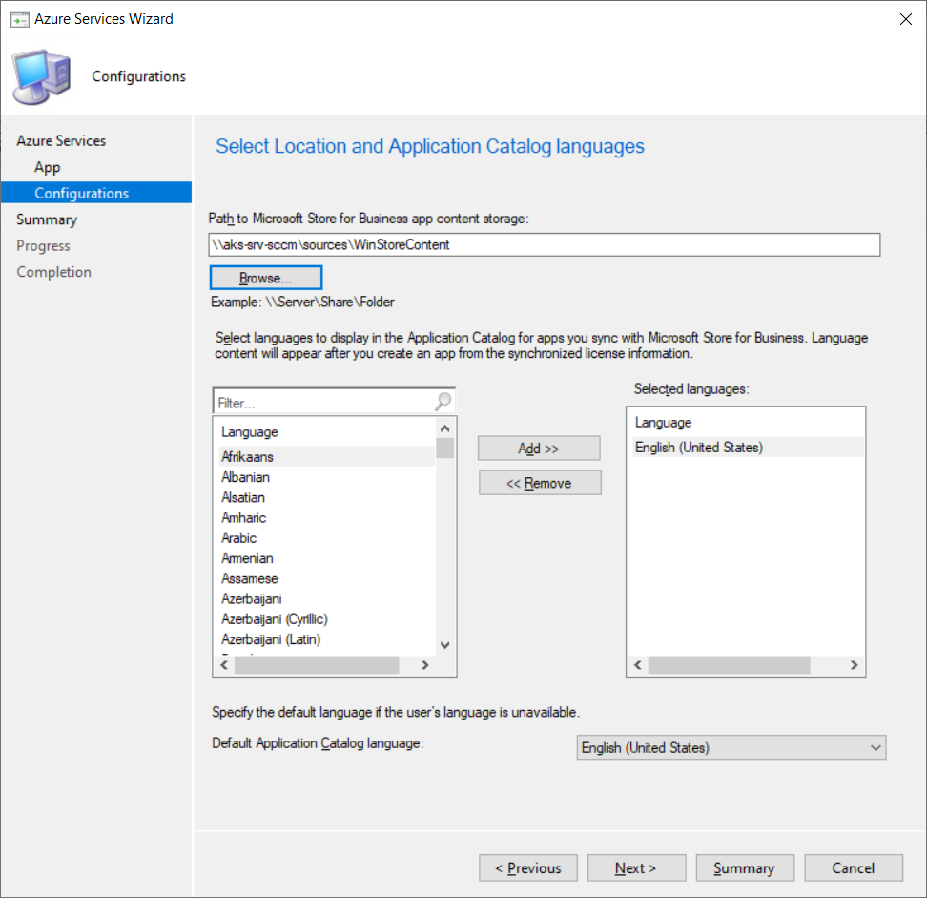The image size is (927, 898).
Task: Select English (United States) in Selected languages
Action: click(x=699, y=448)
